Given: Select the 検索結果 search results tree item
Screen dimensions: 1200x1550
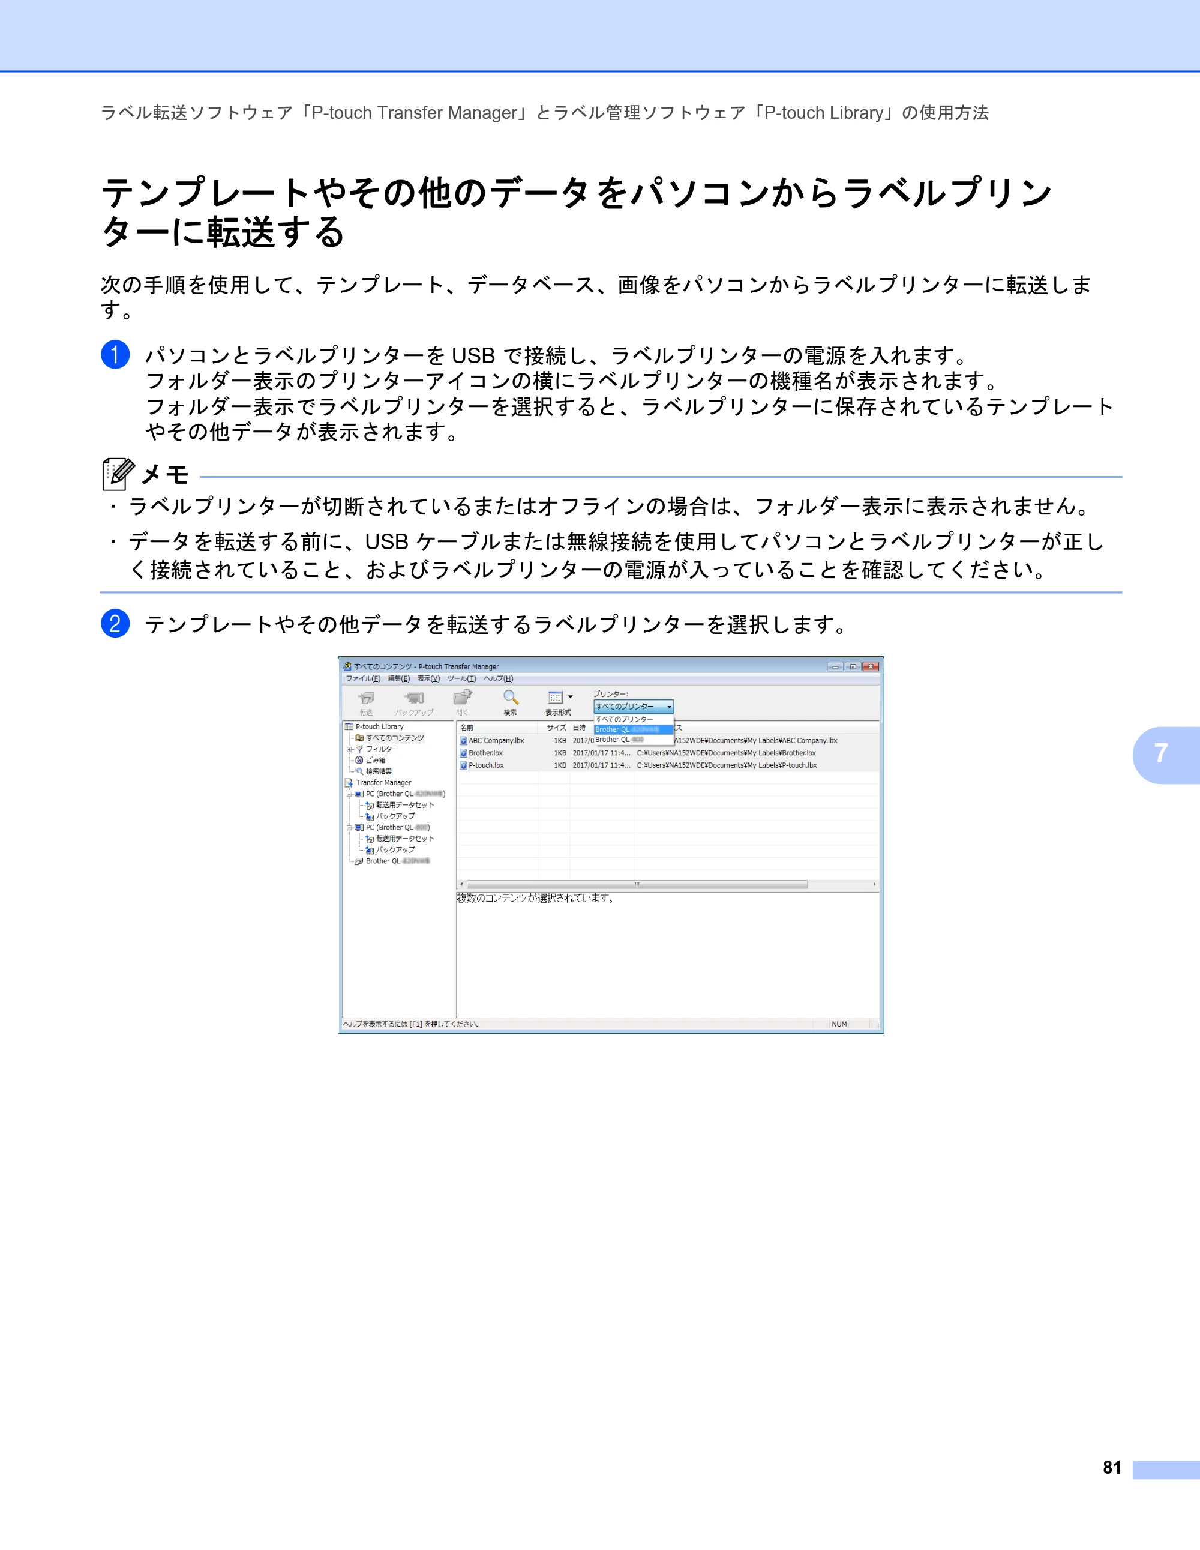Looking at the screenshot, I should (x=373, y=771).
